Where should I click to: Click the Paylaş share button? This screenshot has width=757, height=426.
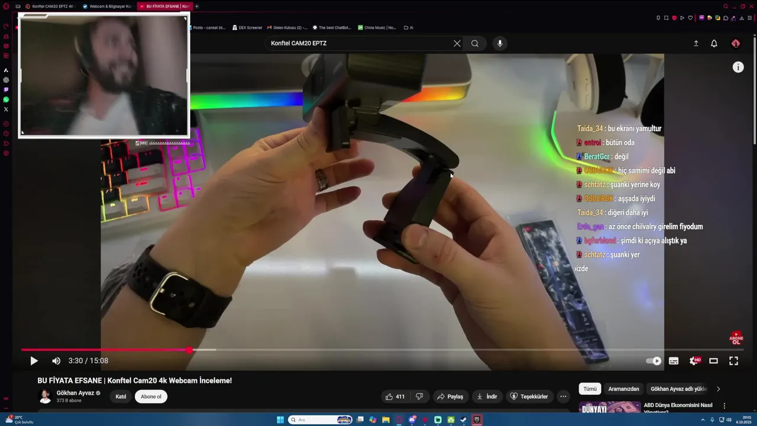click(449, 396)
